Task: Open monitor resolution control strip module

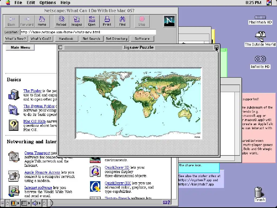Action: [x=26, y=203]
